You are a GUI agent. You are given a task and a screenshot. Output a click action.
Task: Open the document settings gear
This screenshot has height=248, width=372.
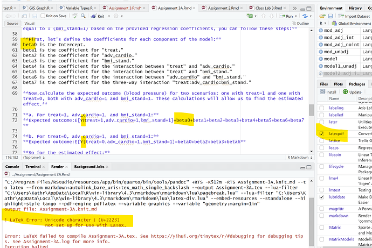click(116, 16)
